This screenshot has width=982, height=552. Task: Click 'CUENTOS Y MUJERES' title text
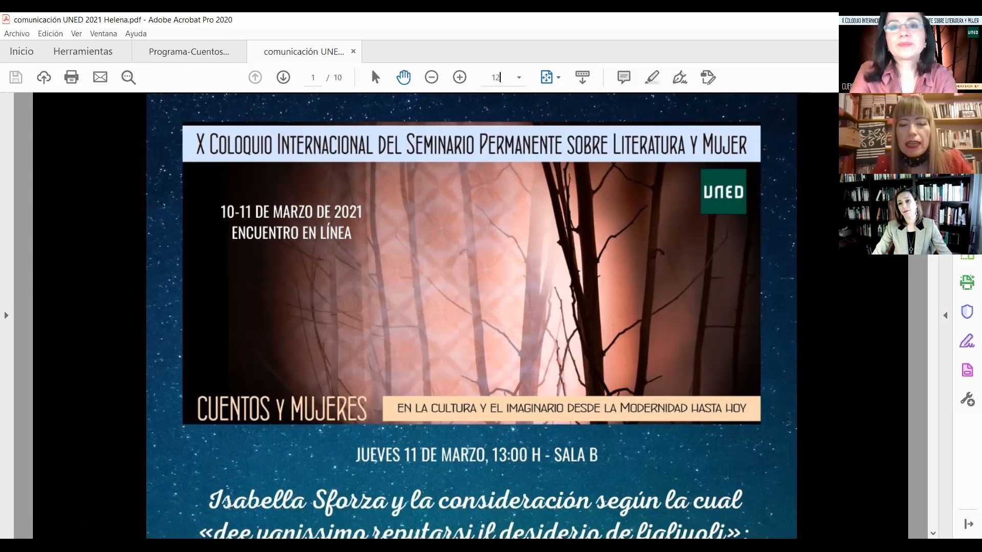[282, 408]
